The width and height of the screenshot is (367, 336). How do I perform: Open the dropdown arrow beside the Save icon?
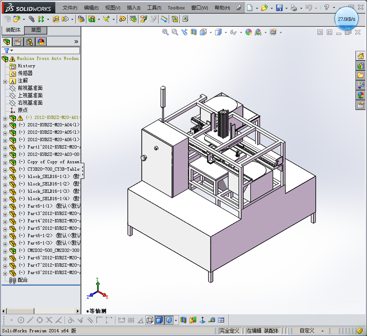pos(286,8)
